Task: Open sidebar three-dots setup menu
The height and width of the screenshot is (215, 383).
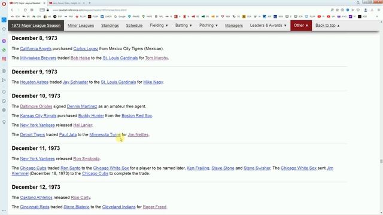Action: pos(4,211)
